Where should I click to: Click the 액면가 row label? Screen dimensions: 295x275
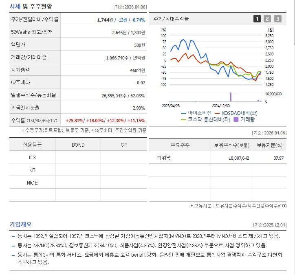click(x=18, y=44)
